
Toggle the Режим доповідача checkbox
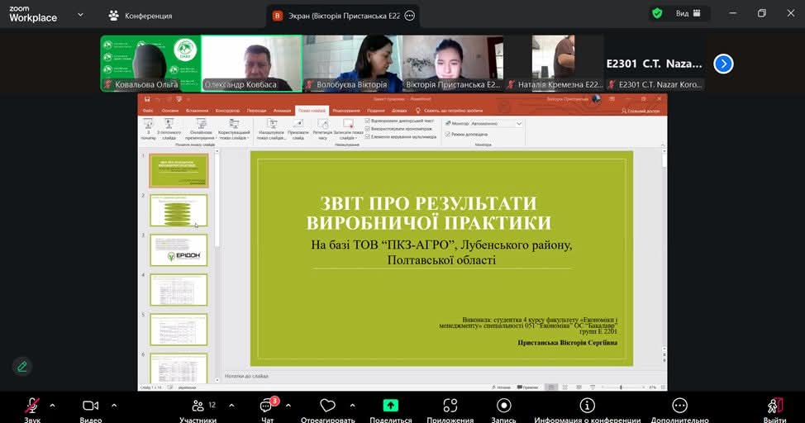click(448, 134)
